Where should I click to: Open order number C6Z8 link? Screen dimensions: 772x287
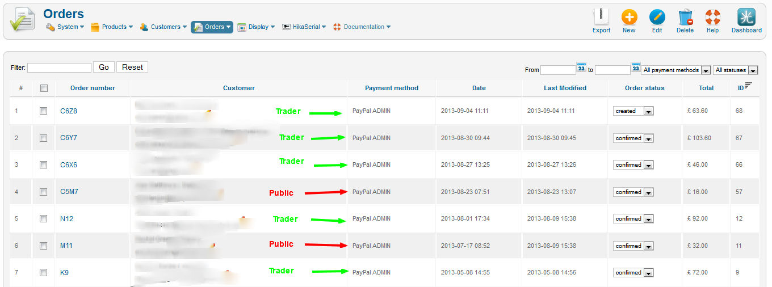click(x=69, y=111)
